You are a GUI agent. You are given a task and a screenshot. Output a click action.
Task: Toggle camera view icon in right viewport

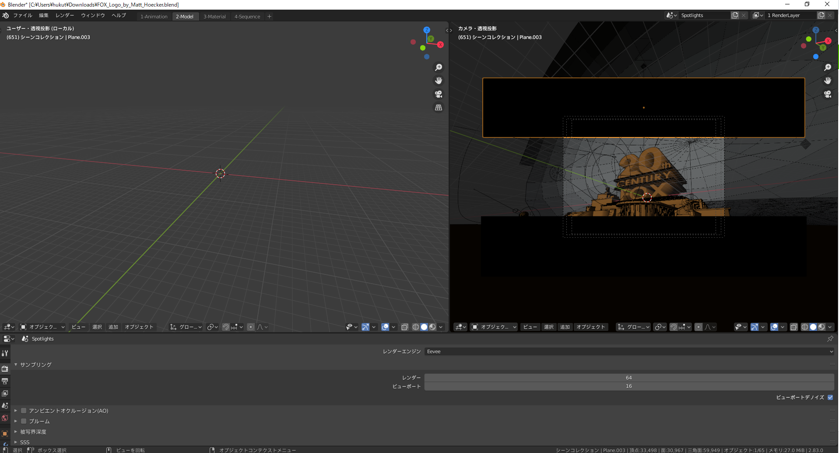(827, 94)
